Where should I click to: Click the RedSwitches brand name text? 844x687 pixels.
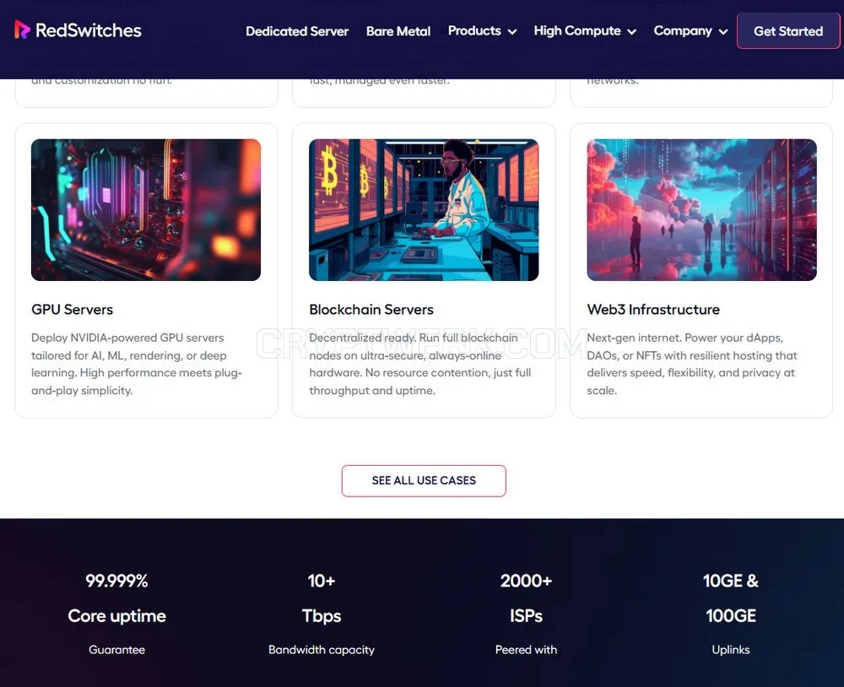pyautogui.click(x=89, y=30)
